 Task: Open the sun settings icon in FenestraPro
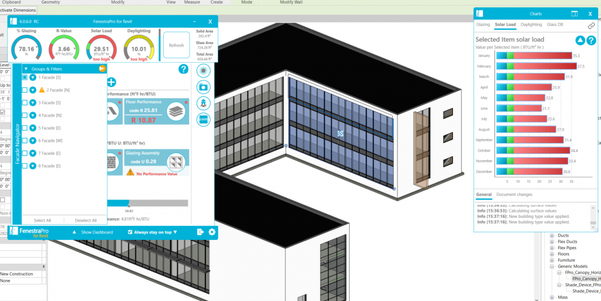point(204,71)
